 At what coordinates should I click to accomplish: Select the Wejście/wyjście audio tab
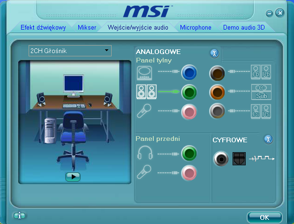pos(138,28)
